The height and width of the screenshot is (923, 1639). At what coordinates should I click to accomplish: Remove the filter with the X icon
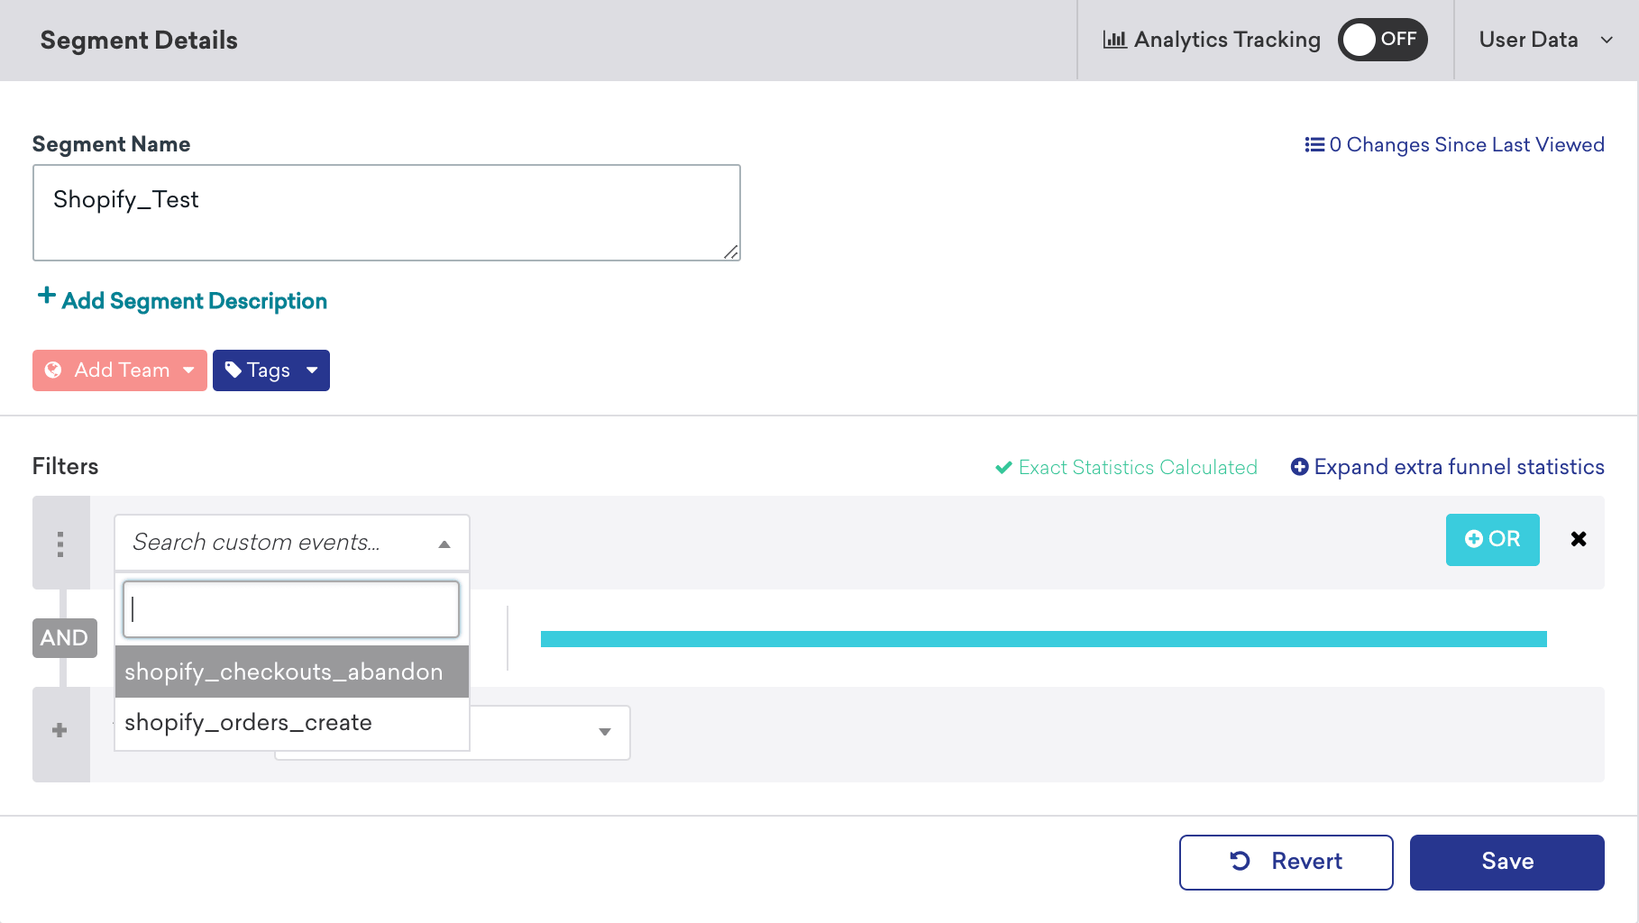1579,539
